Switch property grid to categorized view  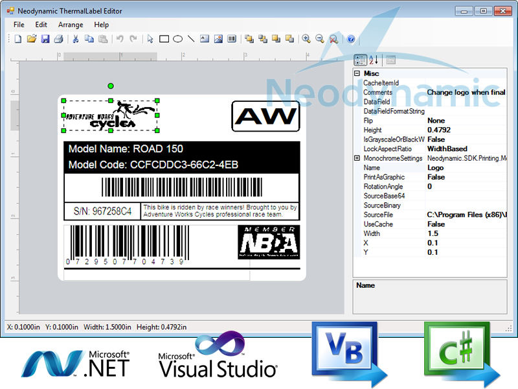coord(360,60)
